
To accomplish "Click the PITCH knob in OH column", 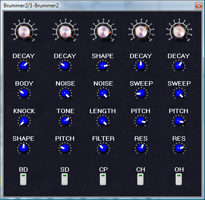I will point(179,121).
